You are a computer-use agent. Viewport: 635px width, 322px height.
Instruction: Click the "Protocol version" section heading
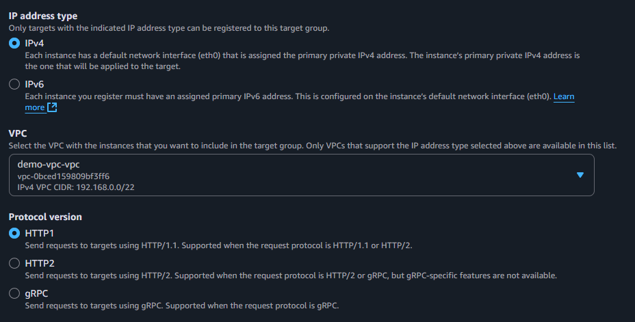click(x=45, y=217)
